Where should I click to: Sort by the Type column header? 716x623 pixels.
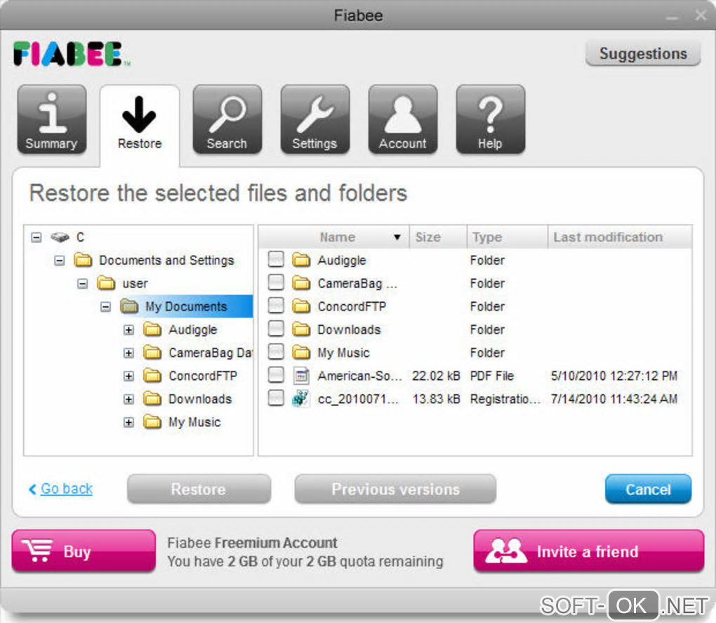(507, 237)
